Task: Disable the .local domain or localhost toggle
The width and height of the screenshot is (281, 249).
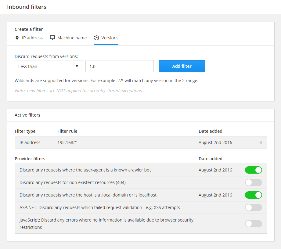Action: tap(254, 195)
